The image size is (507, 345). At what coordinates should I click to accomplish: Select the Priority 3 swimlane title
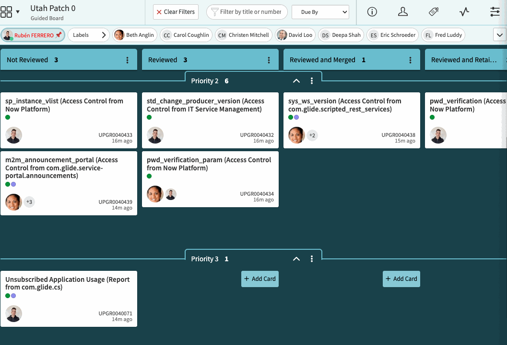click(205, 259)
